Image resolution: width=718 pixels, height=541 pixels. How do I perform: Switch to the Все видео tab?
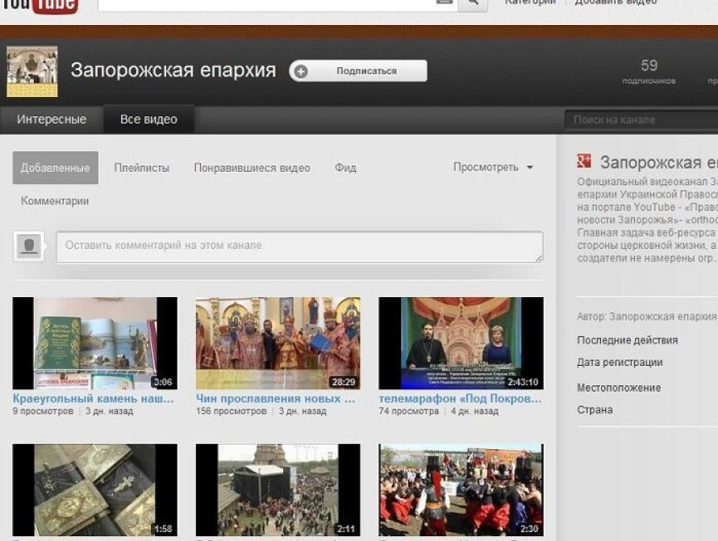(148, 118)
